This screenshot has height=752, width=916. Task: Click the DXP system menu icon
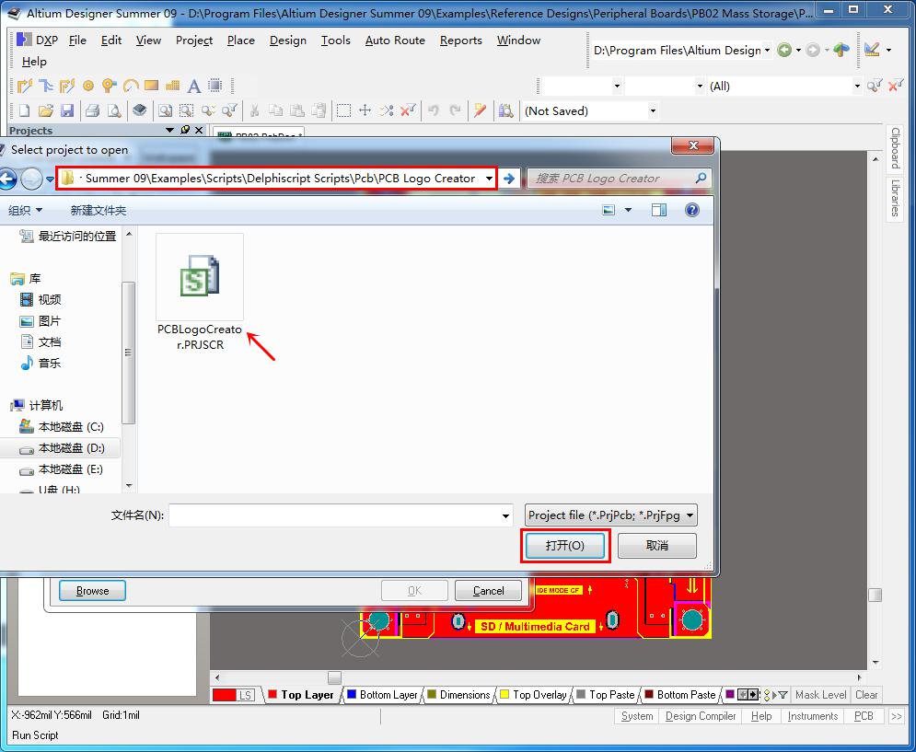[38, 40]
